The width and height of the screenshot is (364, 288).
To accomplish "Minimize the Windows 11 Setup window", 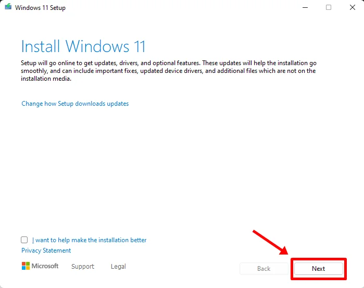I will (305, 7).
